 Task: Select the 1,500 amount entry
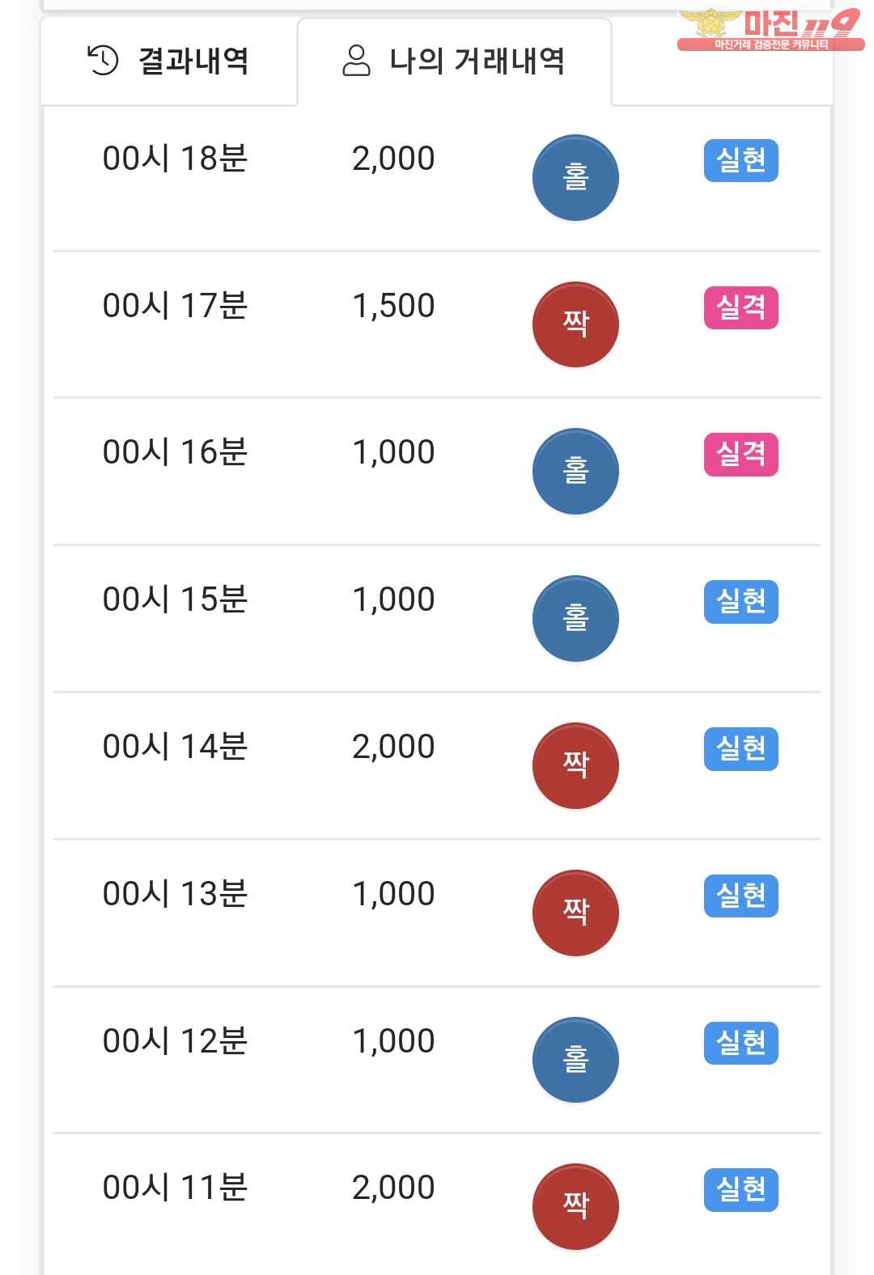(x=393, y=306)
